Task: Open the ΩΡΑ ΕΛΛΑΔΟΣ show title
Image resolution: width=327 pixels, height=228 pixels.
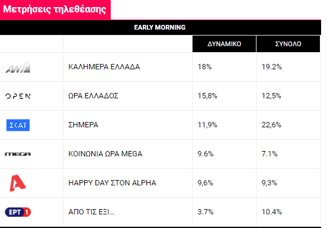Action: click(93, 96)
